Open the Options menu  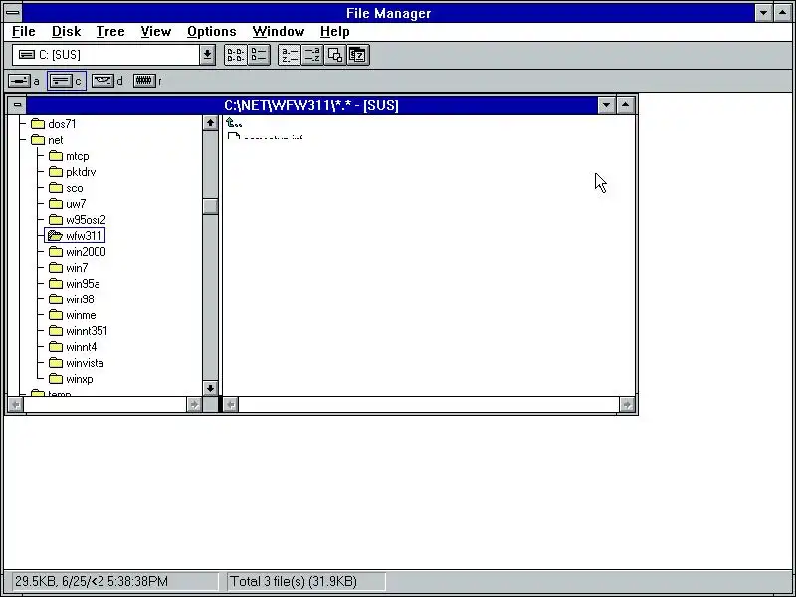(211, 32)
